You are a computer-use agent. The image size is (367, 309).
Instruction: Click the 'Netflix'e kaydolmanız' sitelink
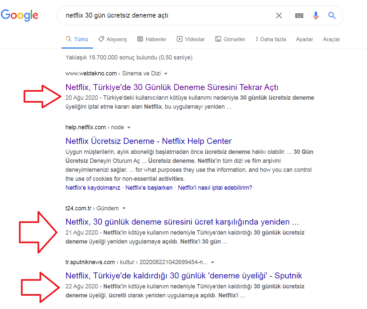click(93, 188)
